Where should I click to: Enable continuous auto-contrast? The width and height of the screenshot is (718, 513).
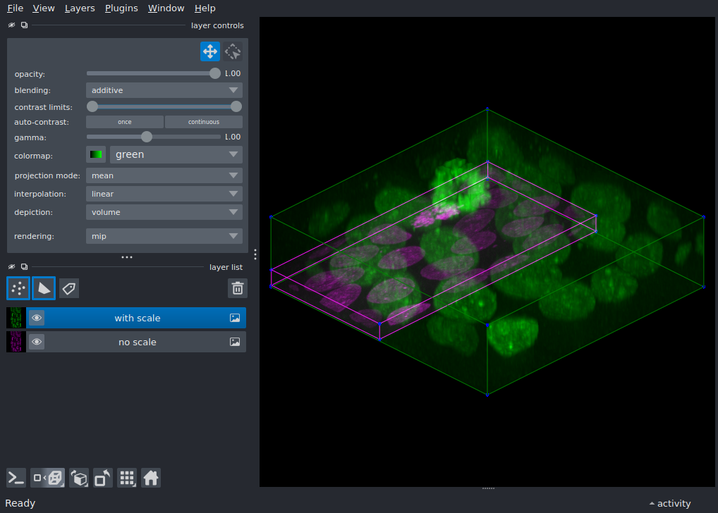click(203, 122)
